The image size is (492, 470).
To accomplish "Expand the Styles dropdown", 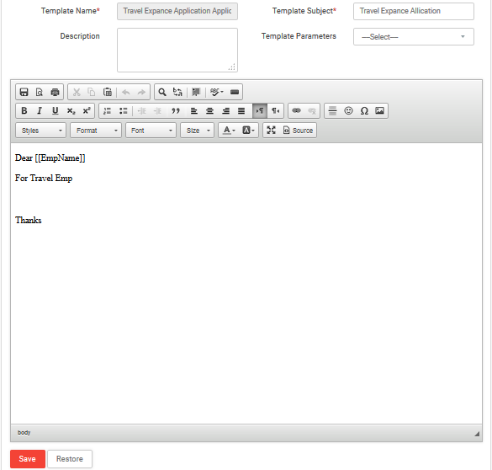I will (x=41, y=130).
